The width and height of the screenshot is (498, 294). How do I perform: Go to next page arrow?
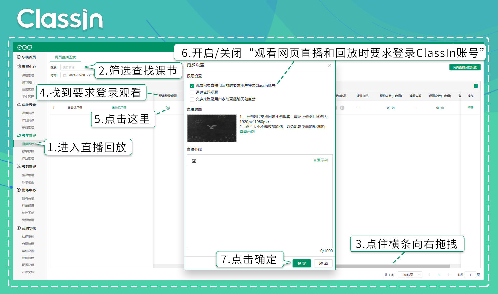point(448,275)
